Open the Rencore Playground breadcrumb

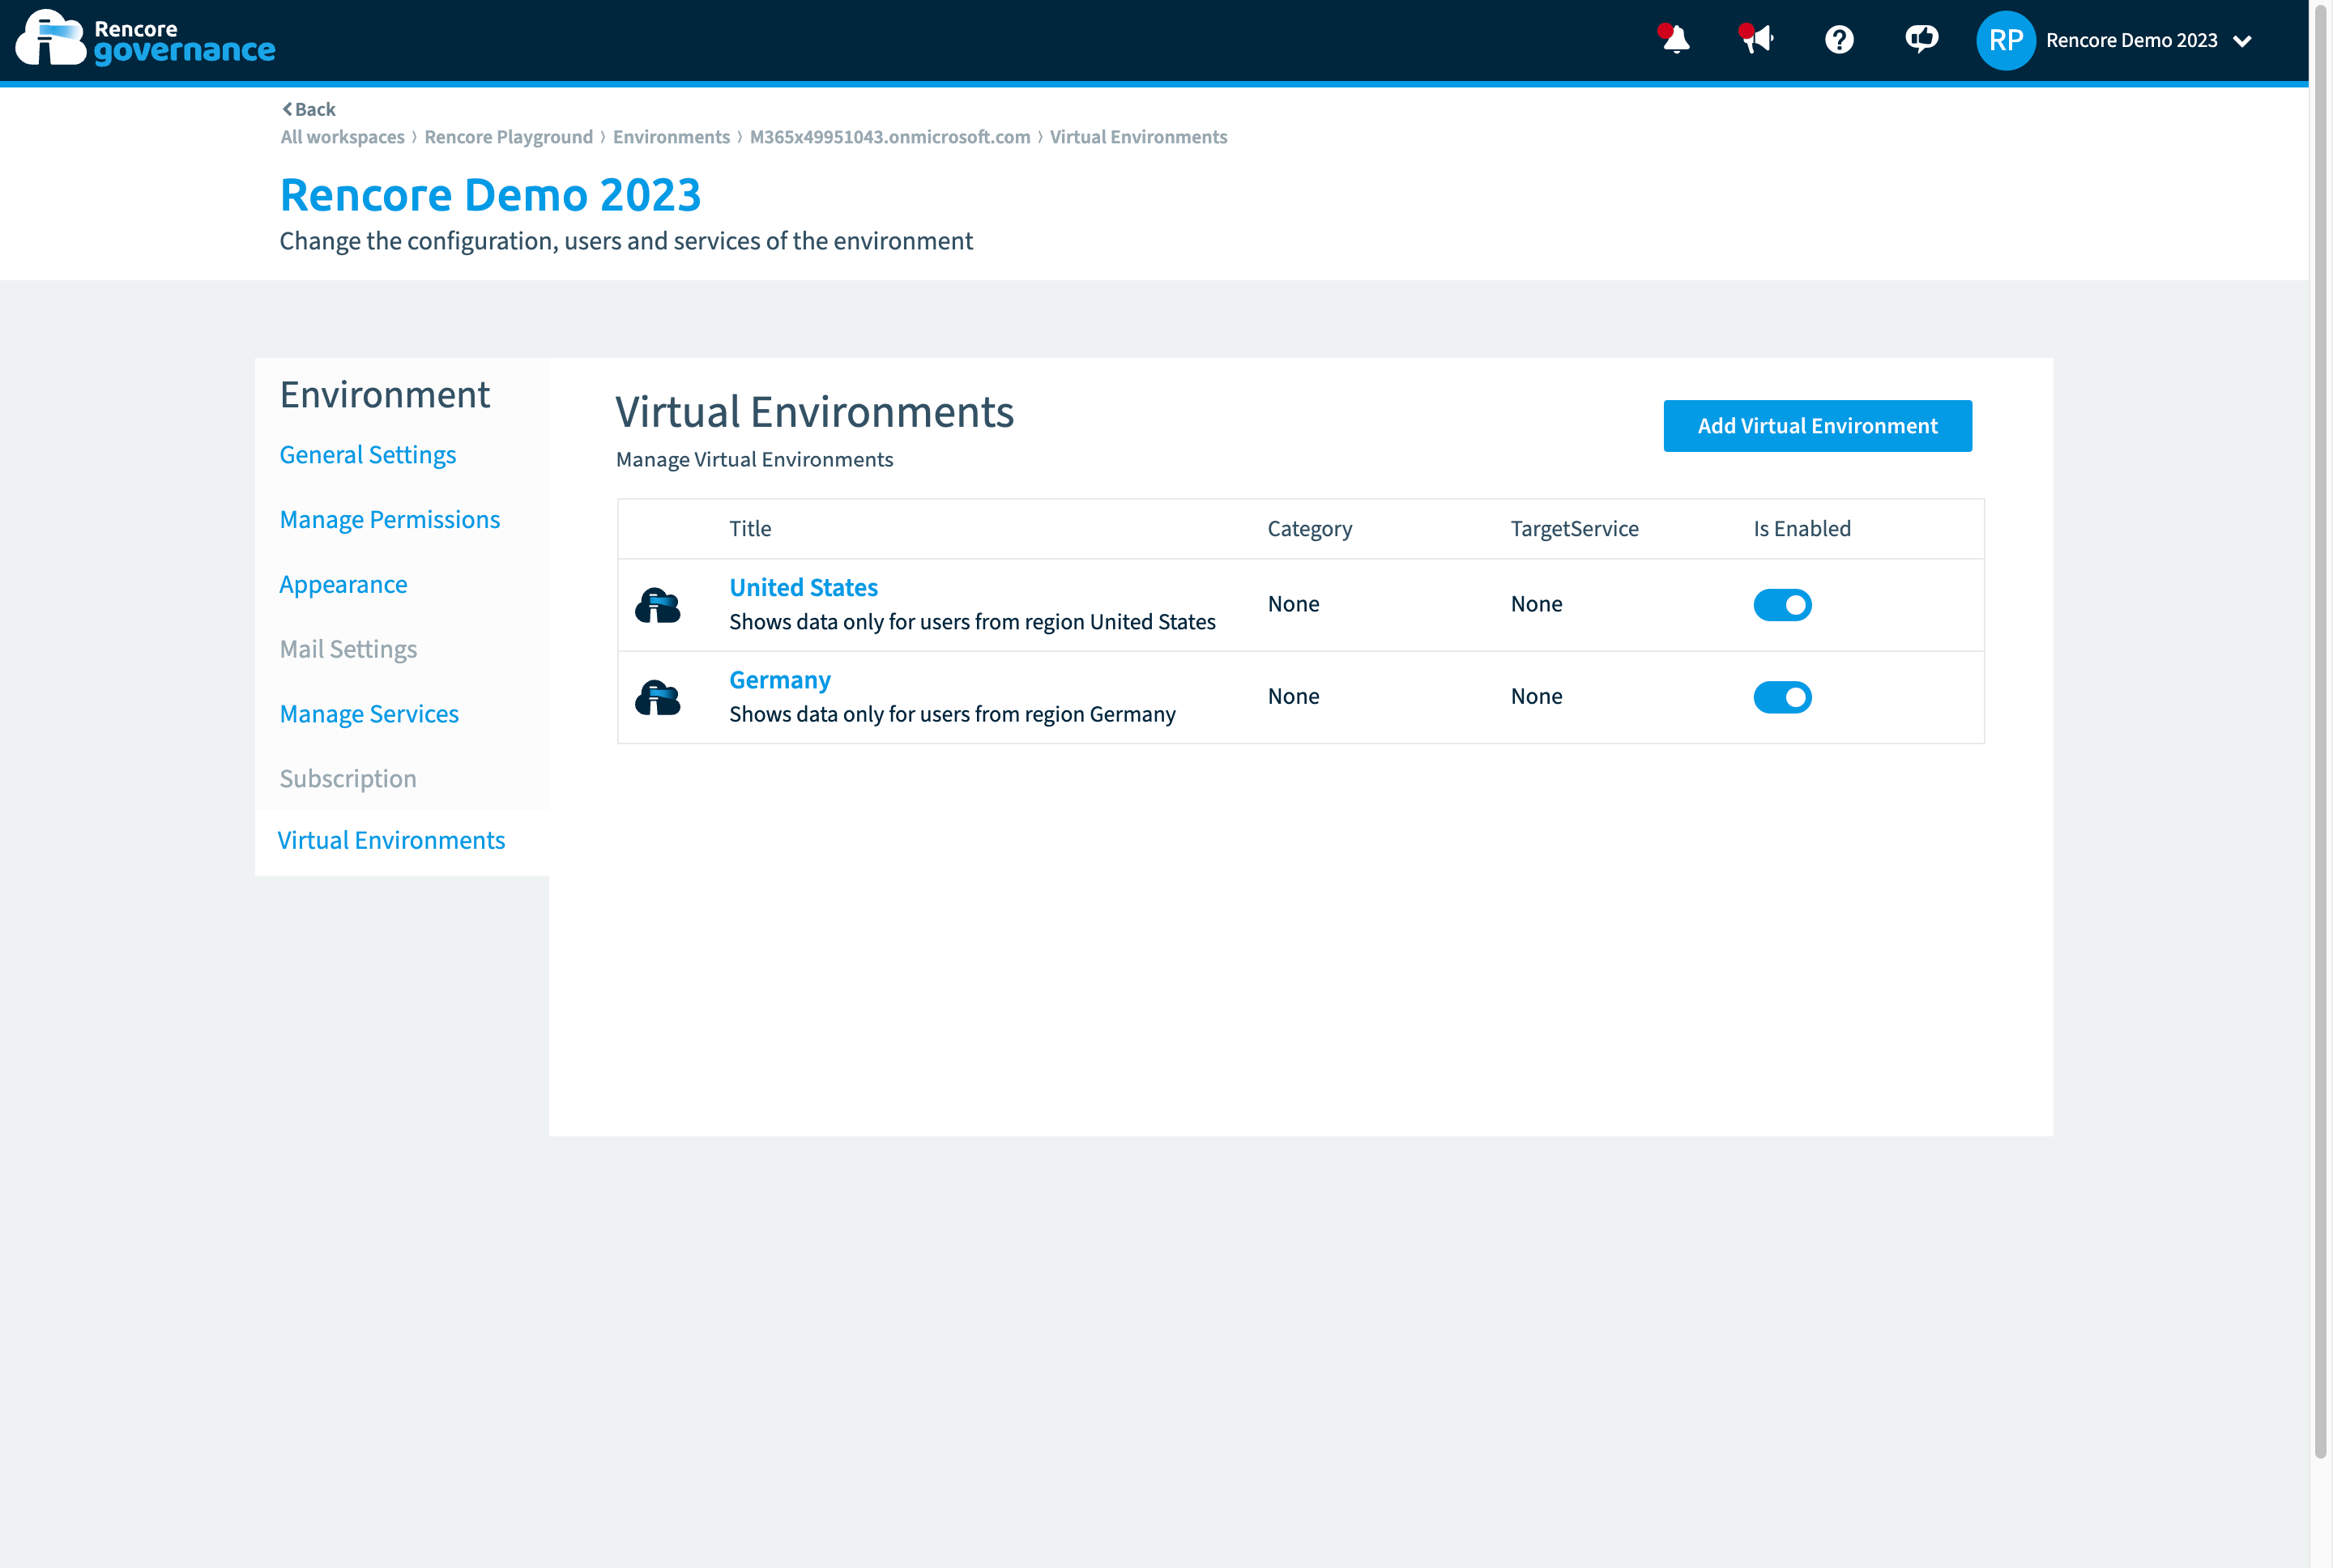tap(508, 137)
